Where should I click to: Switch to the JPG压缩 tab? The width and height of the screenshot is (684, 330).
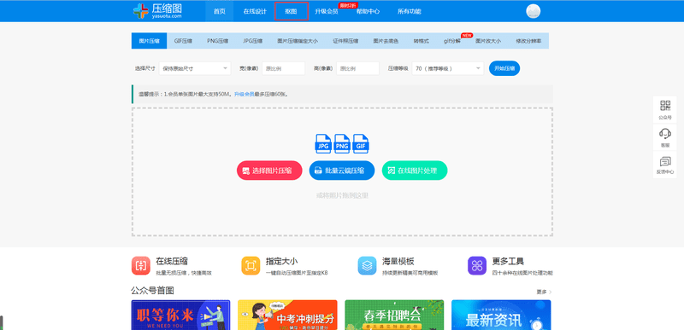(252, 40)
